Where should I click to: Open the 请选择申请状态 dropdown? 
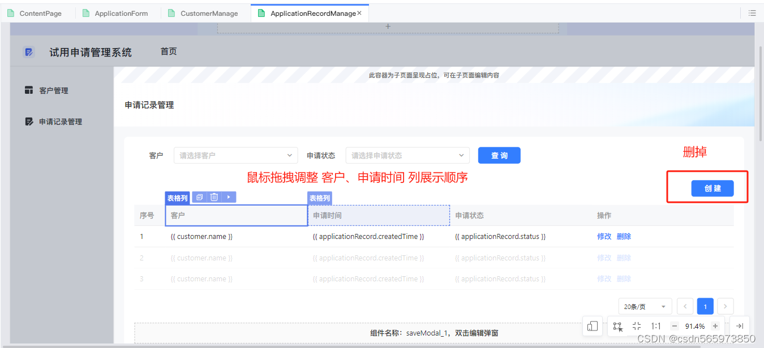[x=407, y=155]
